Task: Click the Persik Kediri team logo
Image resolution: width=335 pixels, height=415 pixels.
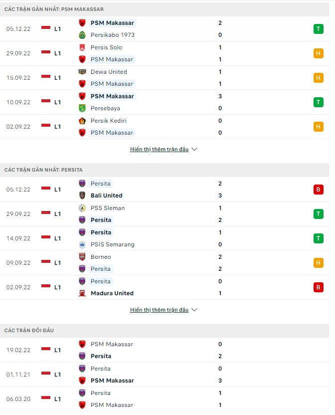Action: (x=82, y=121)
